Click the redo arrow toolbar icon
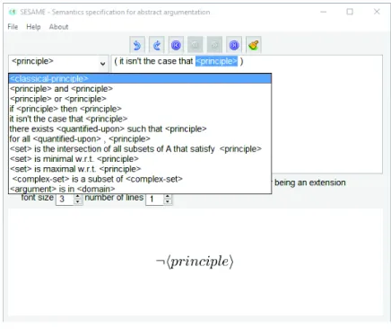The image size is (391, 329). pos(157,45)
